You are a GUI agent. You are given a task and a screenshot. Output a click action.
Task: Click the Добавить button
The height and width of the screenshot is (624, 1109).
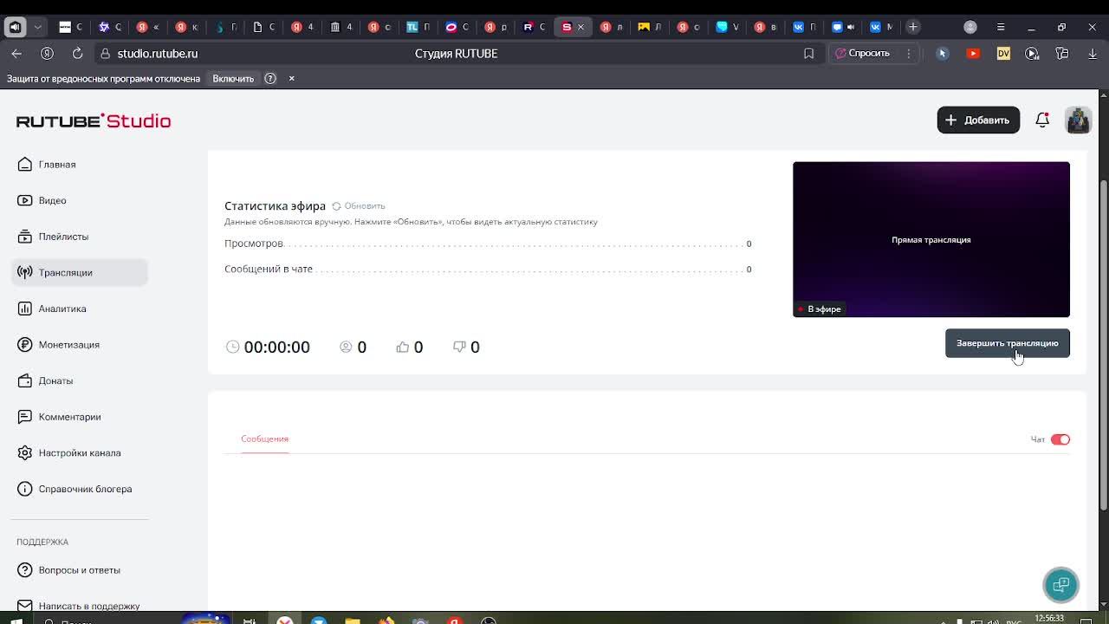pos(978,120)
